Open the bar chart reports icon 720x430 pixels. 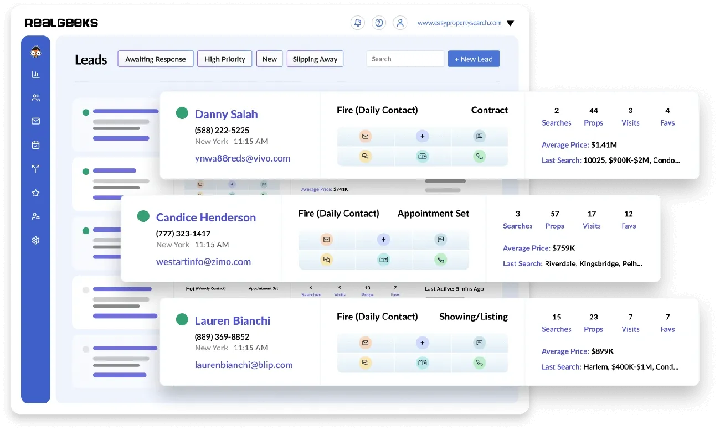(35, 74)
